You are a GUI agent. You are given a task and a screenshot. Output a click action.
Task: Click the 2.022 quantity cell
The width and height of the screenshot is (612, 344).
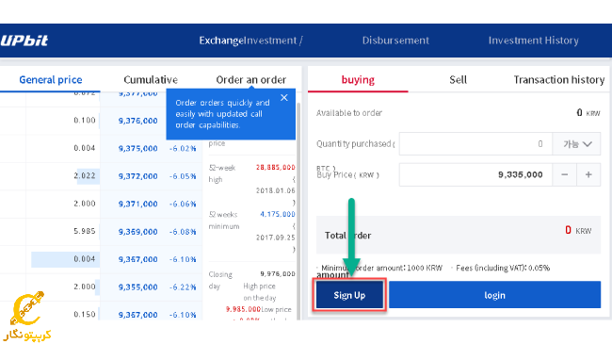click(85, 175)
